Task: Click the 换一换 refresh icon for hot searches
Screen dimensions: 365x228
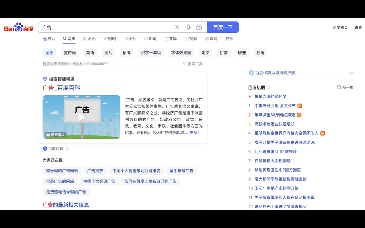Action: click(x=339, y=87)
